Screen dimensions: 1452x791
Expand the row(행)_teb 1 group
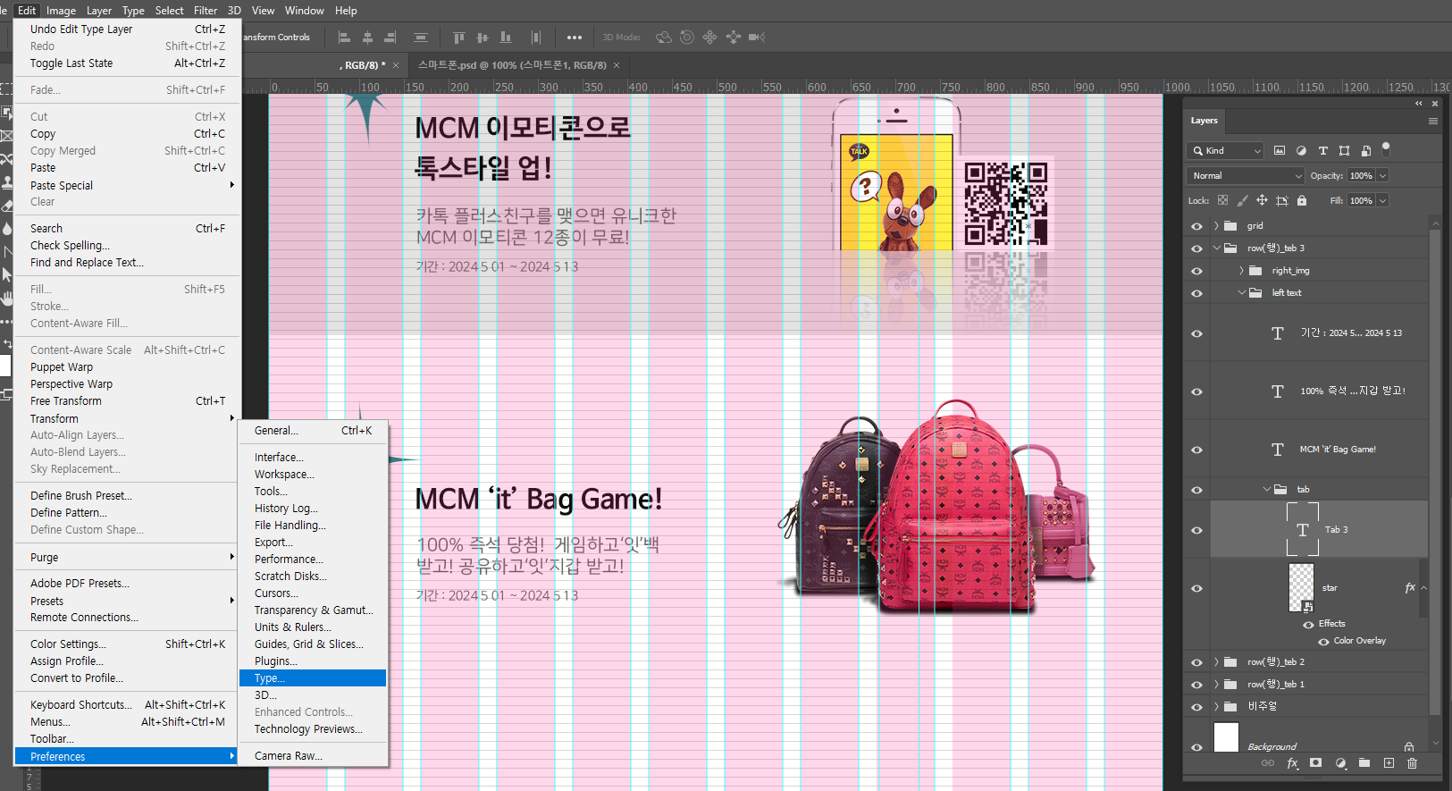pos(1216,685)
